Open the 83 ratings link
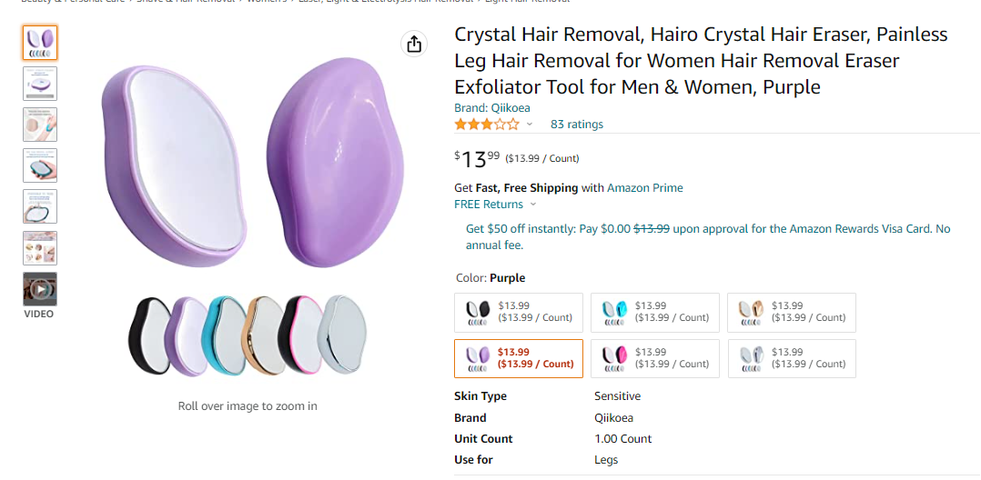This screenshot has height=480, width=981. (576, 125)
